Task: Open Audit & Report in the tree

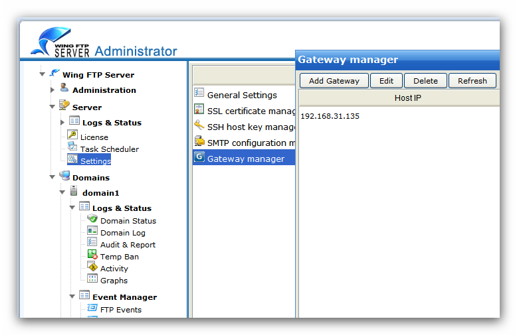Action: [128, 245]
